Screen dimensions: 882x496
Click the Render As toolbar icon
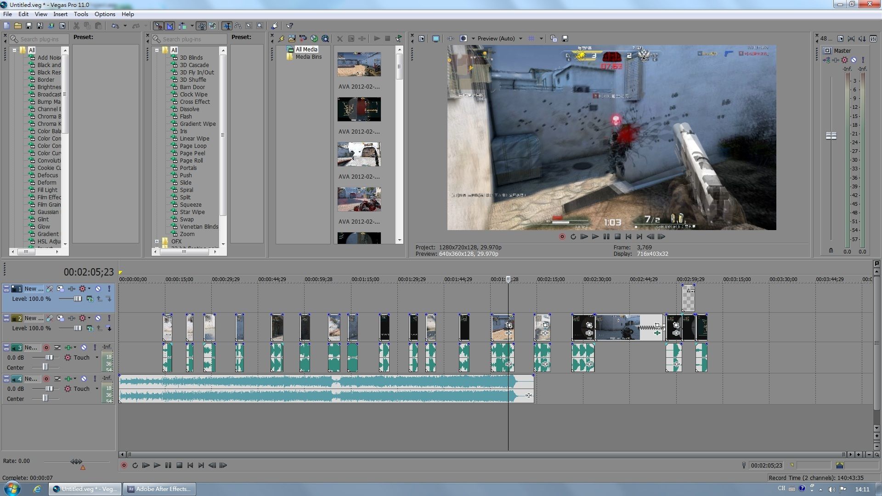point(51,26)
